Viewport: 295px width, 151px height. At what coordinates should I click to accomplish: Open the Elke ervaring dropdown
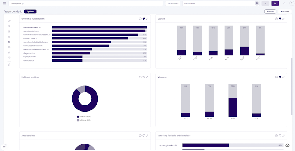pyautogui.click(x=173, y=3)
